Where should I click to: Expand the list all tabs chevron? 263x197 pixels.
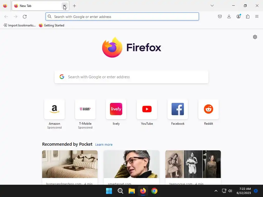coord(212,6)
